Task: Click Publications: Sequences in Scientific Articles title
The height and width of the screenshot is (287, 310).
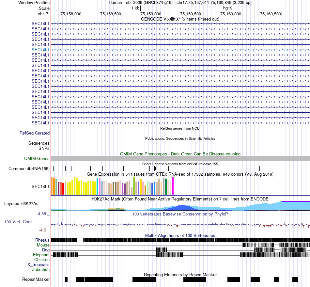Action: point(180,138)
